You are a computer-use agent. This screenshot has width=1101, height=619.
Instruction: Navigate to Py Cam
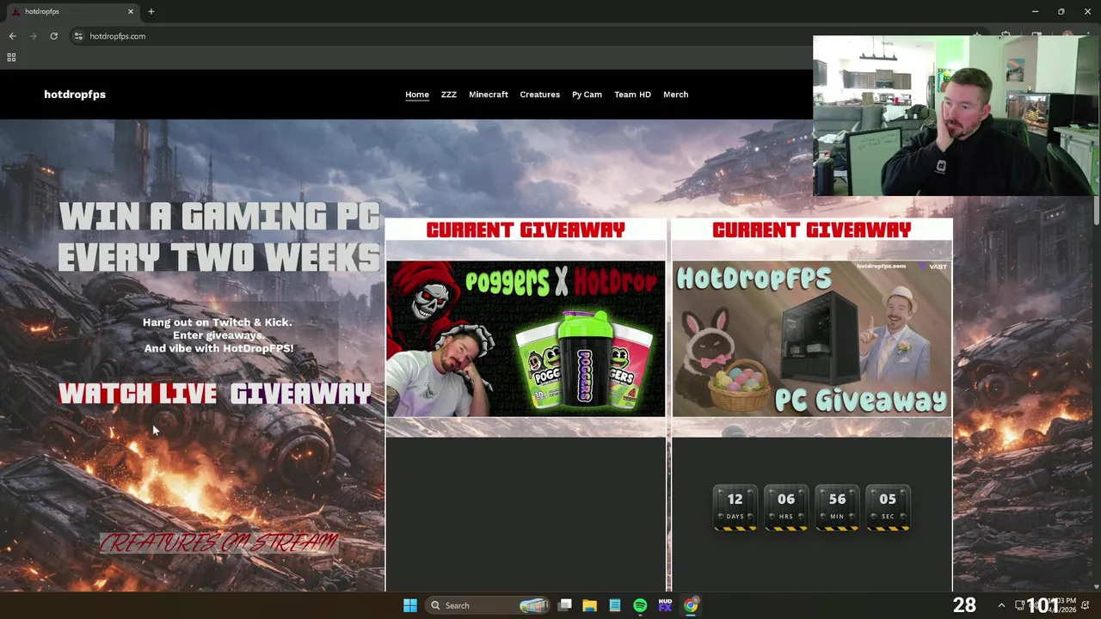(587, 95)
